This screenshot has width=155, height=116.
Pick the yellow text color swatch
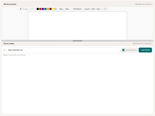[53, 9]
